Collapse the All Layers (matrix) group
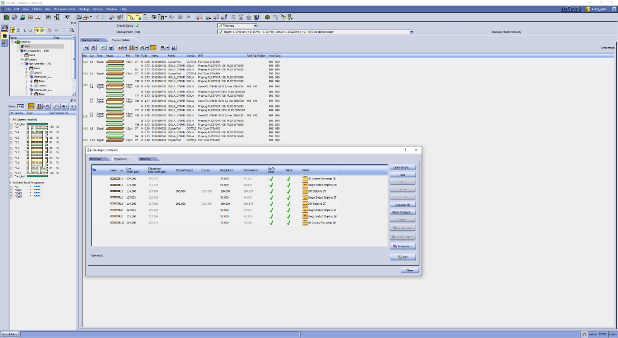 [11, 120]
